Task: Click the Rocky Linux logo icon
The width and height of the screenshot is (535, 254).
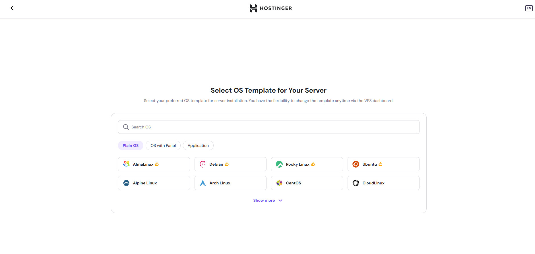Action: click(279, 164)
